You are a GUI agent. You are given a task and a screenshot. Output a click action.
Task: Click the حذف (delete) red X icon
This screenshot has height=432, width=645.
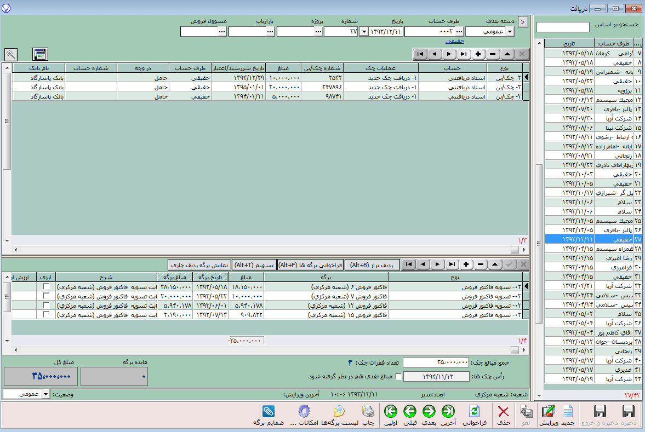[x=503, y=412]
